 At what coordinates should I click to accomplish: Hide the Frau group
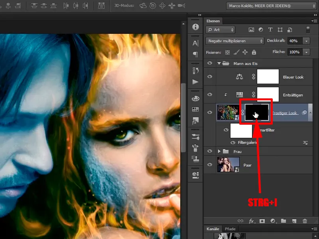click(x=210, y=151)
